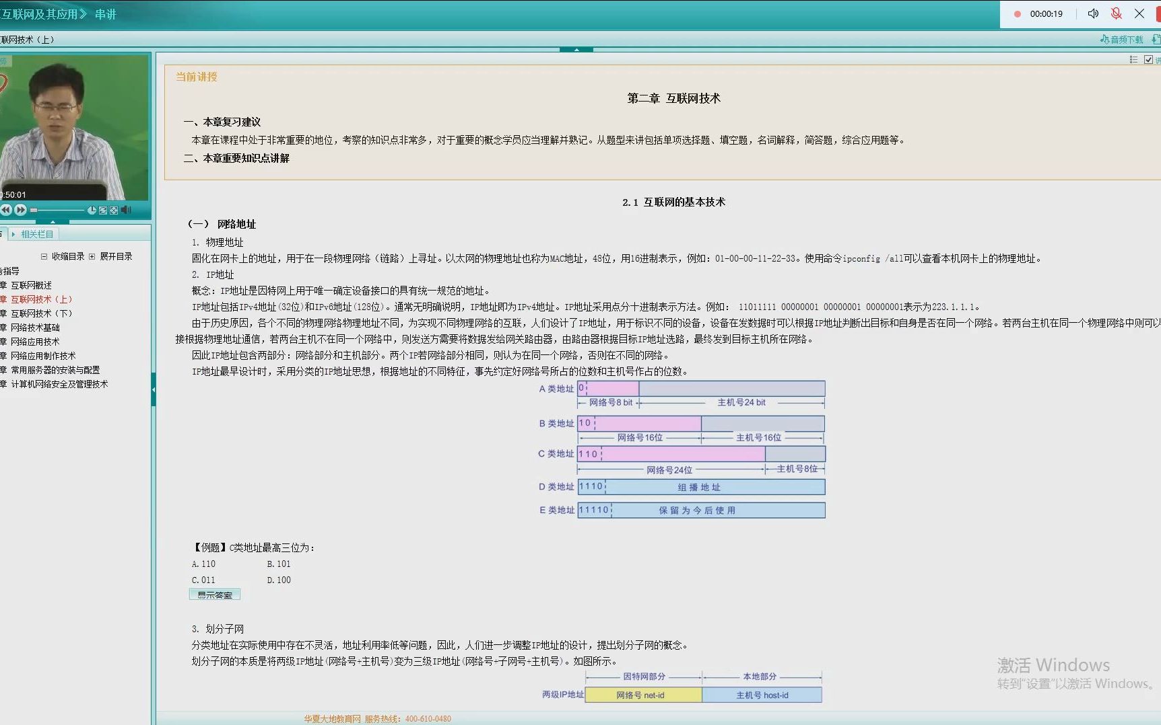Select answer option B. 101
Screen dimensions: 1161x725
tap(279, 564)
